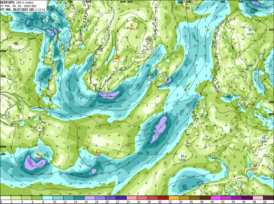
Task: Click the 40N latitude label
Action: pyautogui.click(x=3, y=154)
